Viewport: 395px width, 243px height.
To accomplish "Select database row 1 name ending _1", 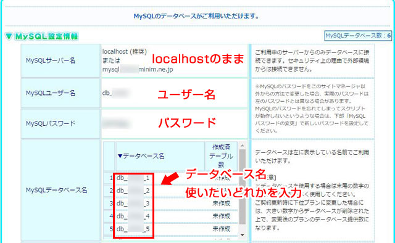I will (133, 178).
